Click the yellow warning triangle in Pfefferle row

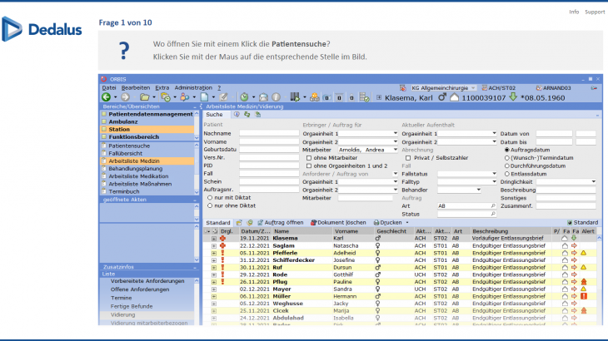[584, 253]
